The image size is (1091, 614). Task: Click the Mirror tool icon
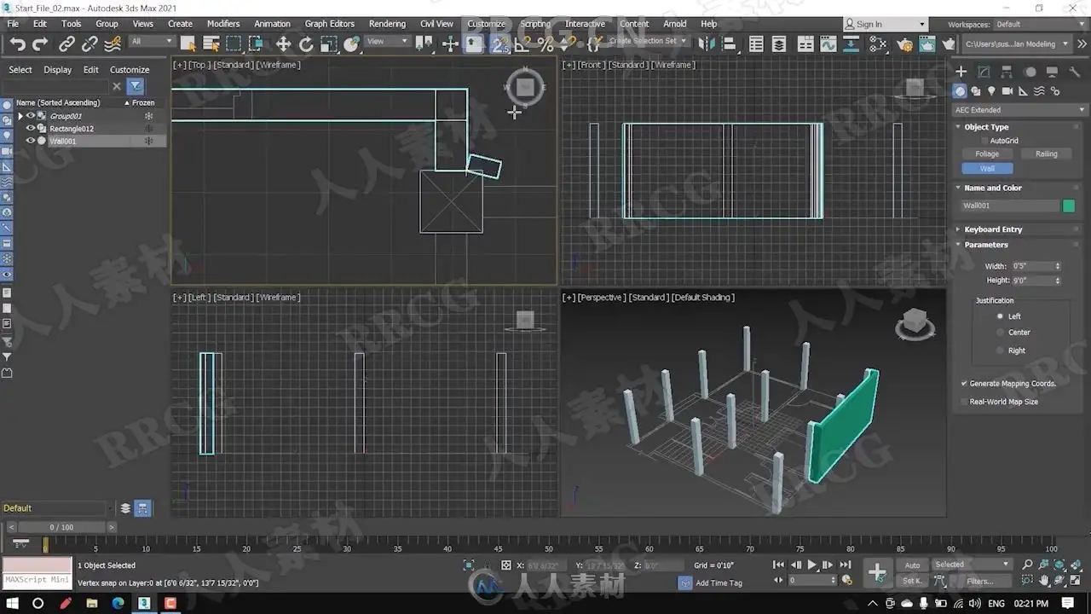point(706,44)
